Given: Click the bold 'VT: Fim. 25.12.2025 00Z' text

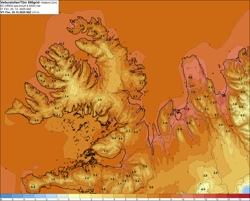Looking at the screenshot, I should tap(16, 12).
